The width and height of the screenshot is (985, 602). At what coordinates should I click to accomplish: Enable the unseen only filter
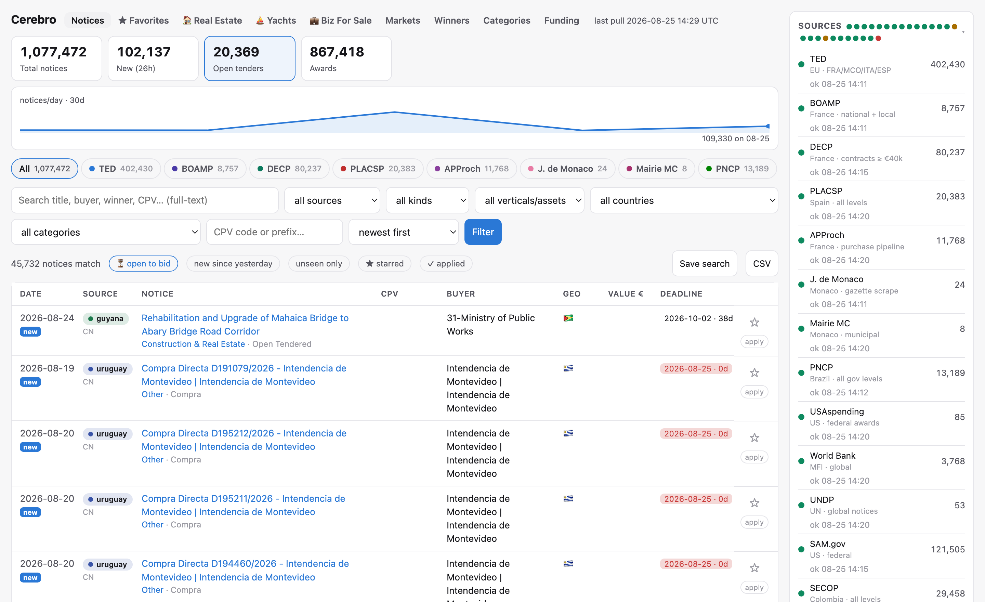pyautogui.click(x=319, y=263)
